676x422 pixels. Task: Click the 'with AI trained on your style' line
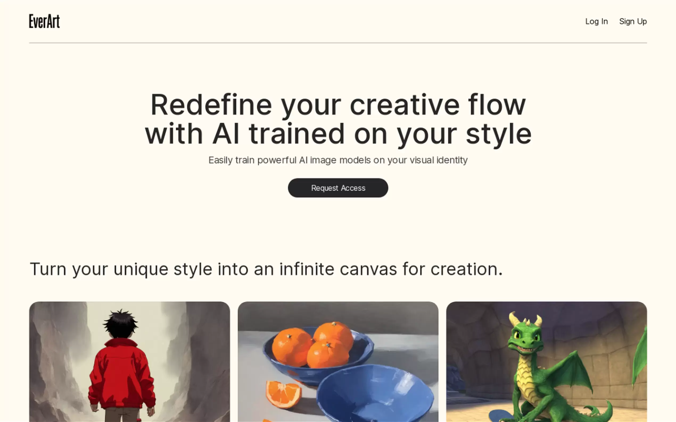(338, 134)
